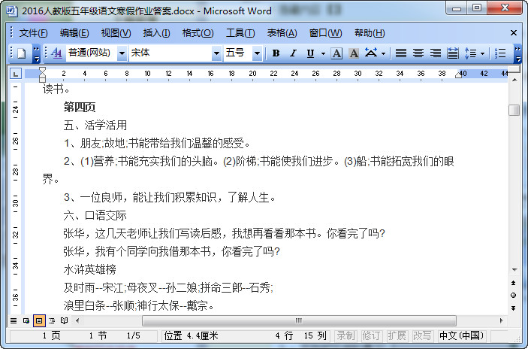
Task: Apply Character Border icon
Action: click(336, 53)
